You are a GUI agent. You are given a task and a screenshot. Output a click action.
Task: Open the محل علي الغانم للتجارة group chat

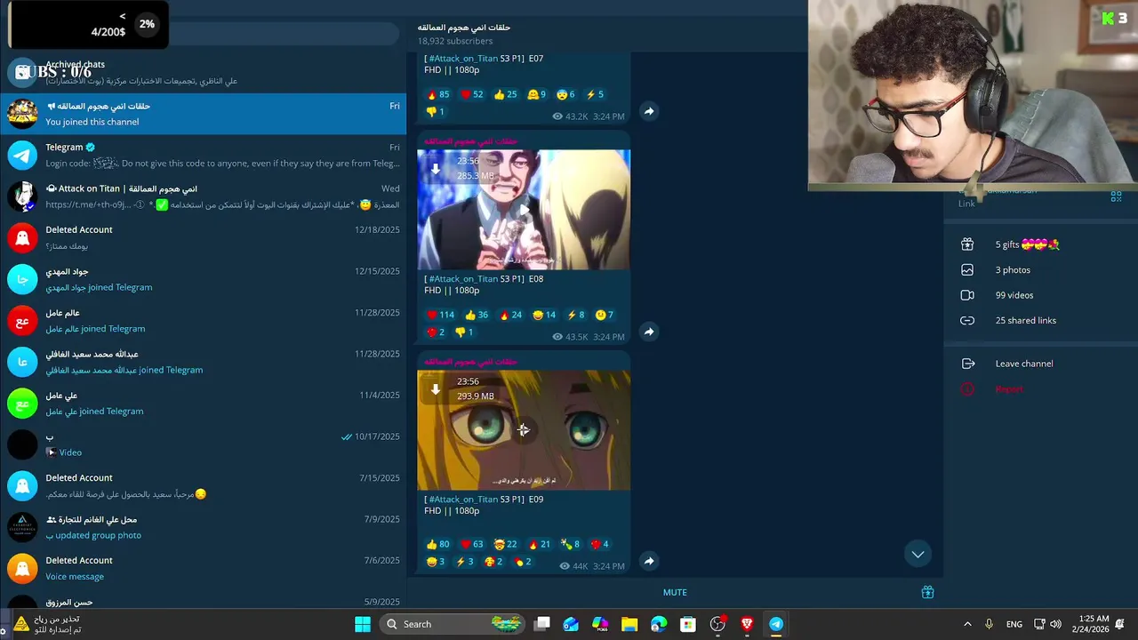pos(203,527)
